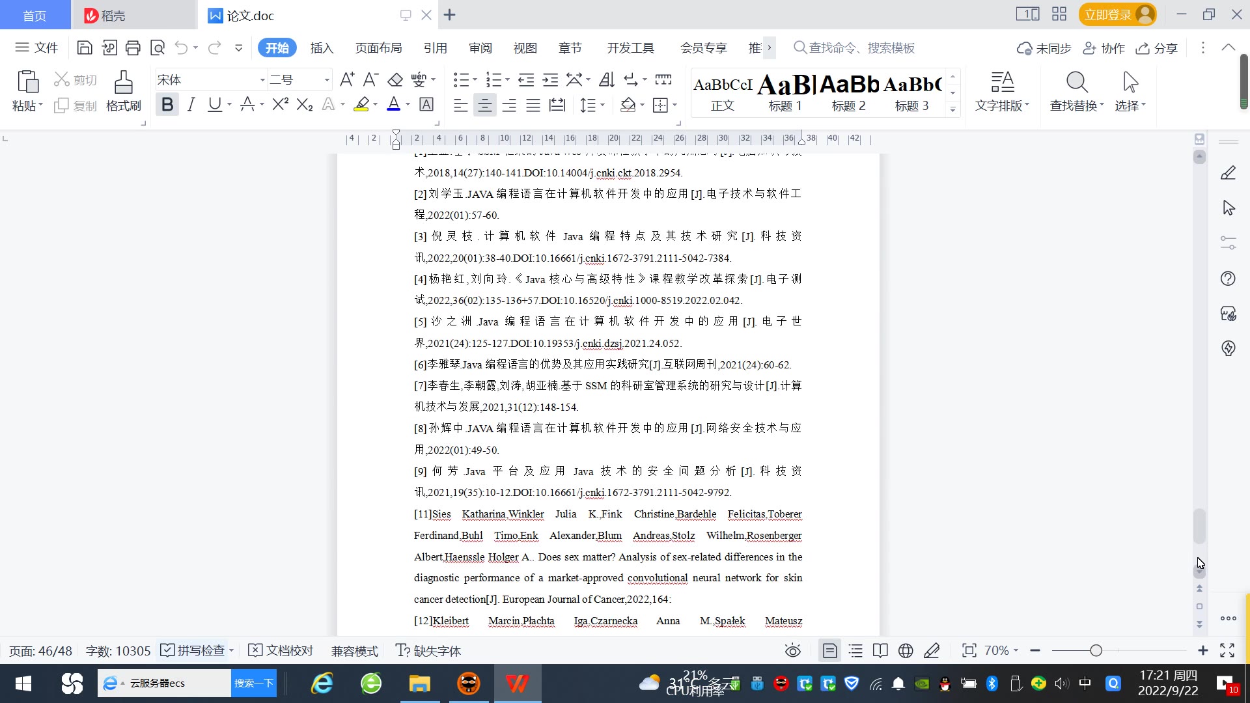
Task: Switch to the web layout view icon
Action: coord(906,651)
